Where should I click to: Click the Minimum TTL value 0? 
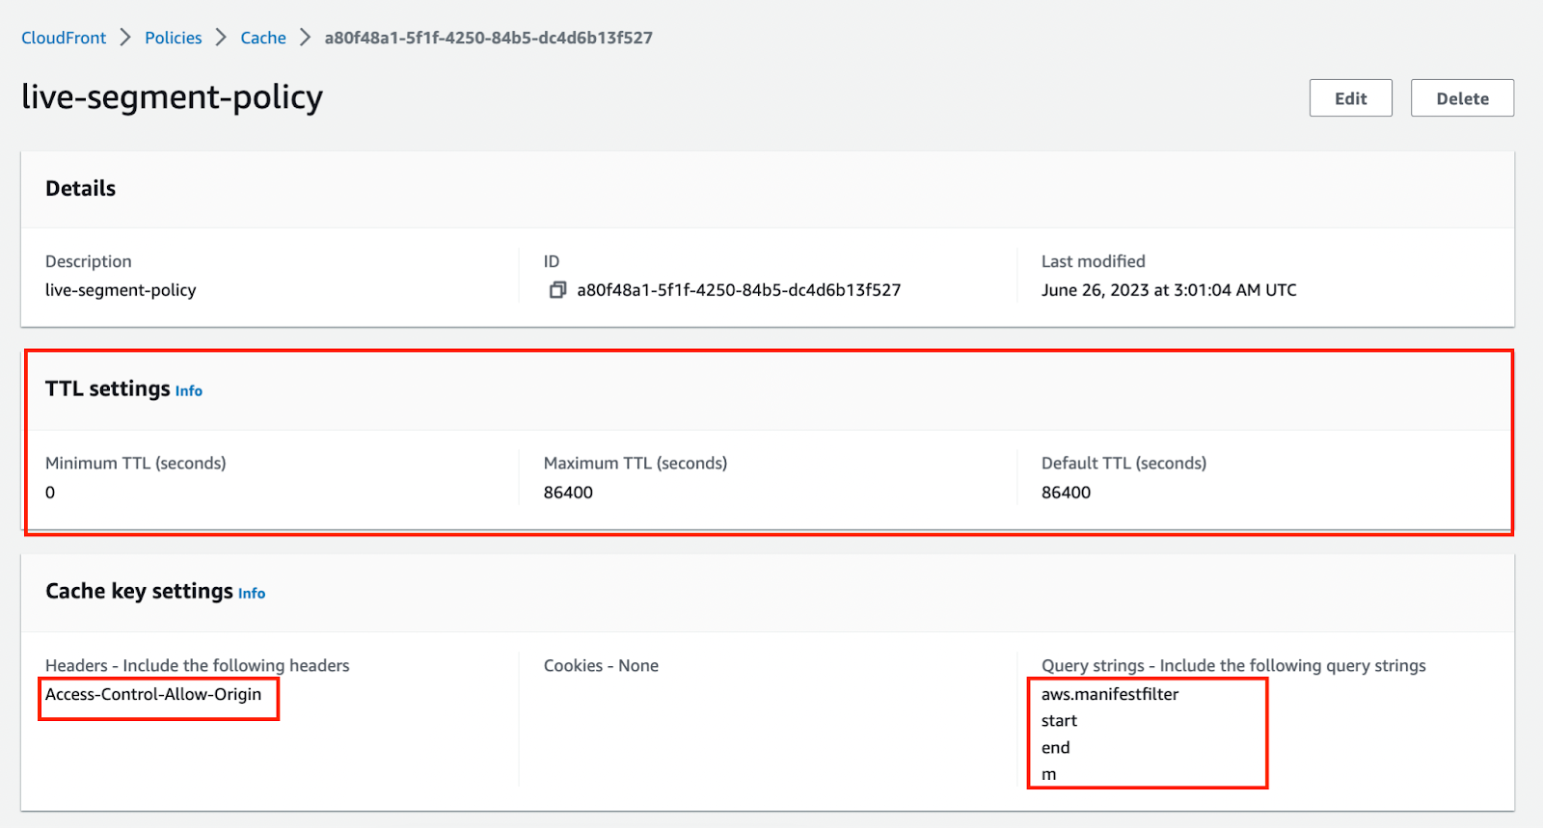(50, 493)
